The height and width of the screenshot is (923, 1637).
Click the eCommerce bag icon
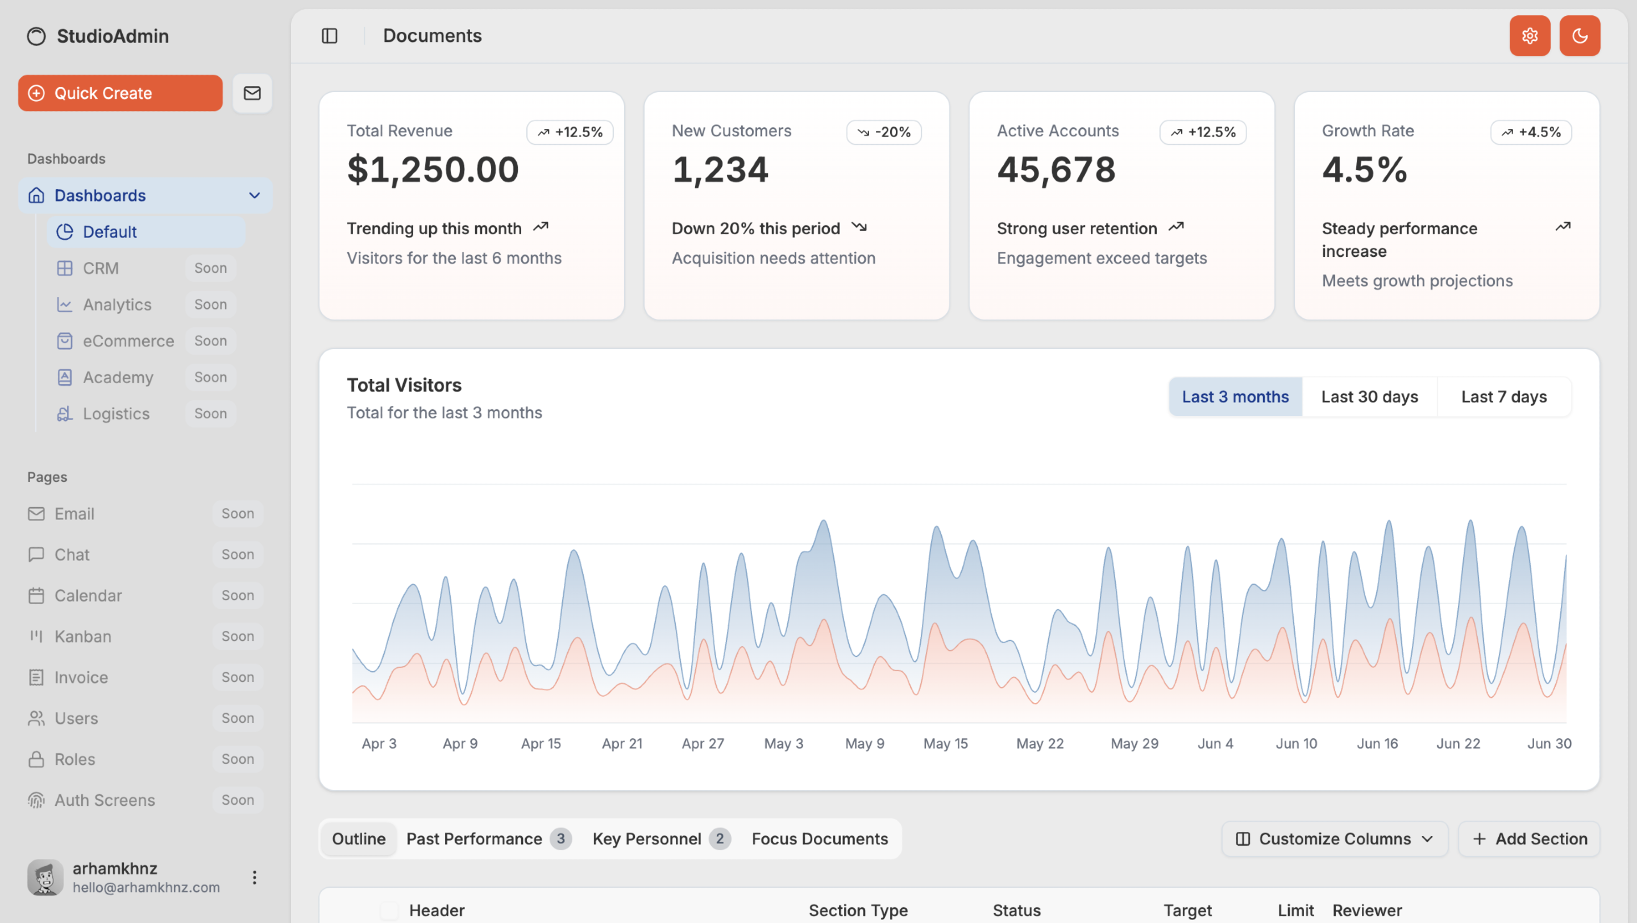point(65,340)
